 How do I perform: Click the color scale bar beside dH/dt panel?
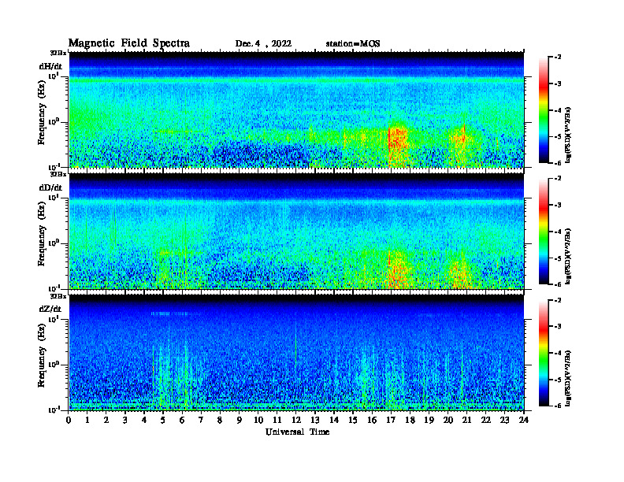coord(544,110)
